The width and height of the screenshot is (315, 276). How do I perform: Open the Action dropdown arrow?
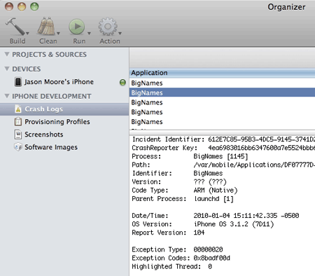click(x=120, y=34)
